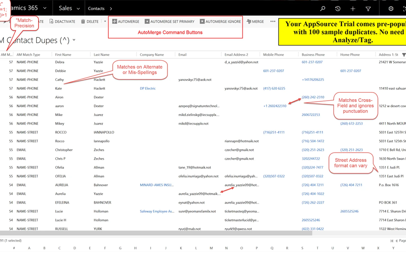The image size is (406, 253).
Task: Open recent items history icon
Action: (x=338, y=9)
